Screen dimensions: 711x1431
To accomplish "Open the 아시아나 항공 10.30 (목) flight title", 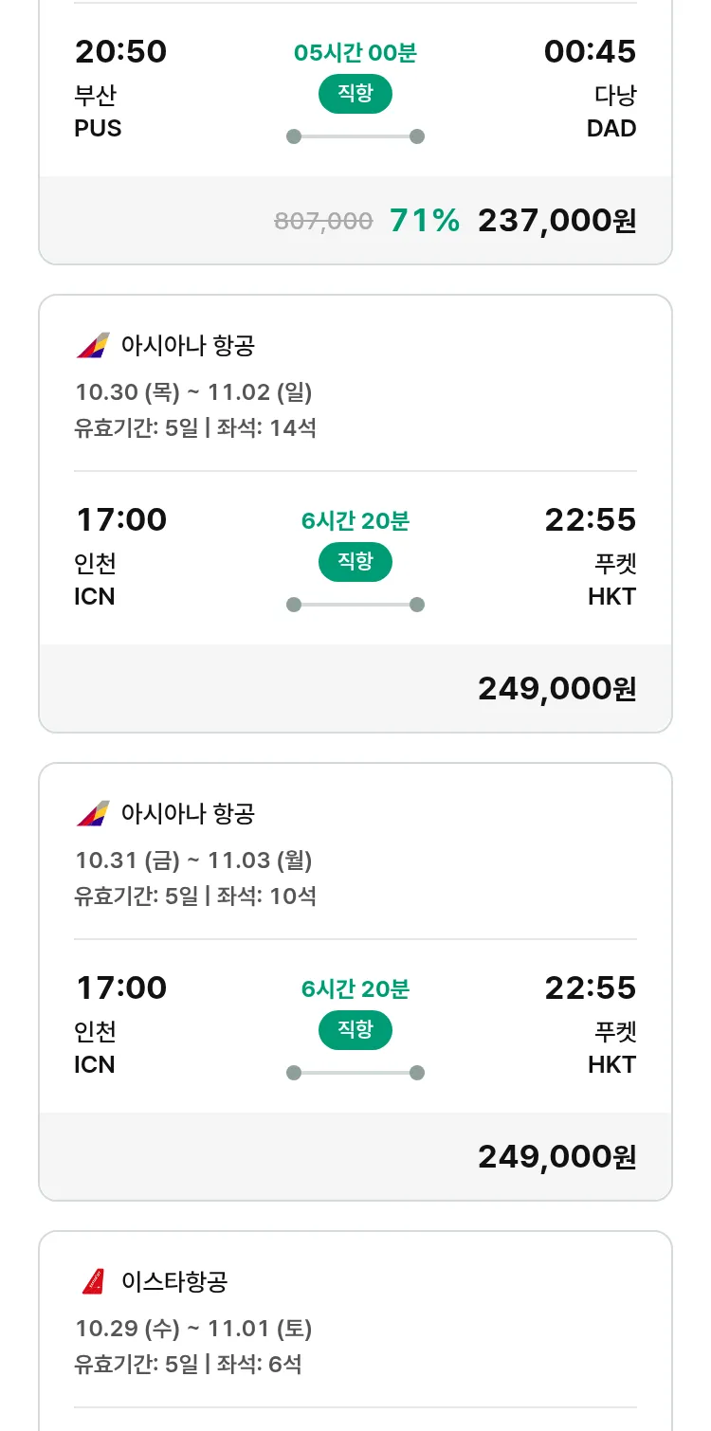I will click(188, 345).
